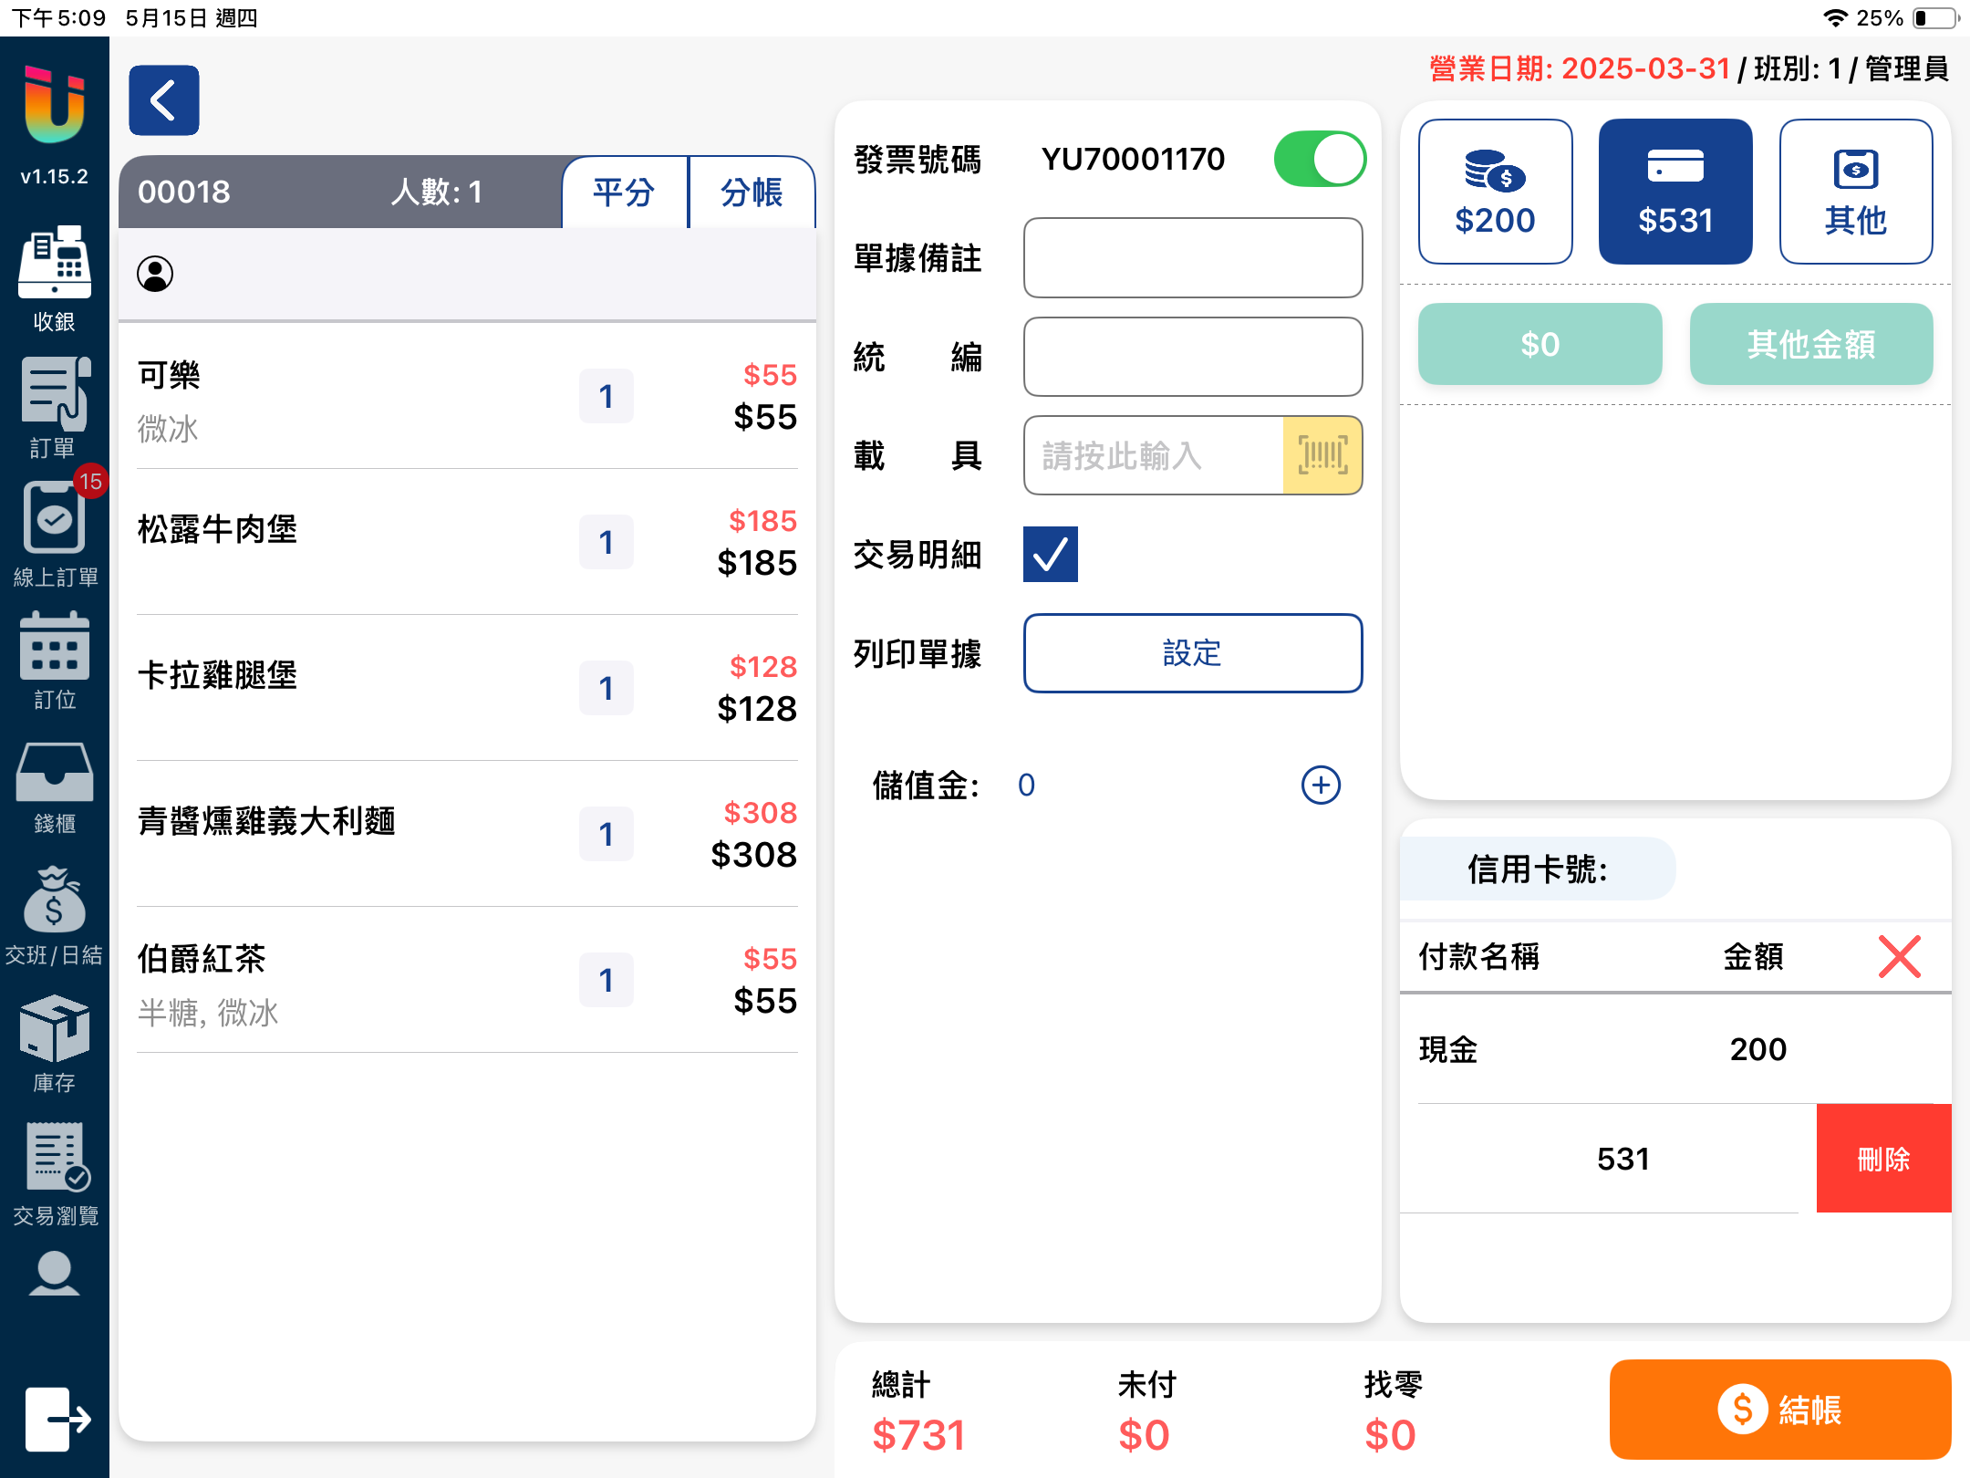Uncheck the 交易明細 checkbox
The image size is (1970, 1478).
1050,554
